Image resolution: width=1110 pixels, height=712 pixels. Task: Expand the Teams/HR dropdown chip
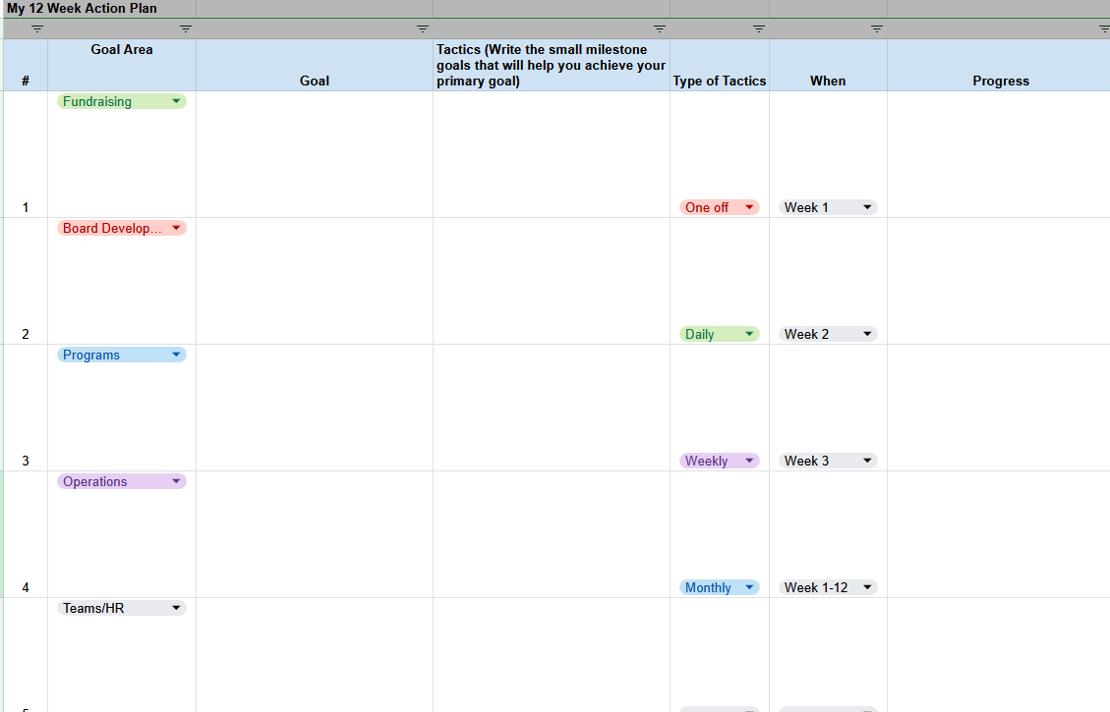pos(122,608)
